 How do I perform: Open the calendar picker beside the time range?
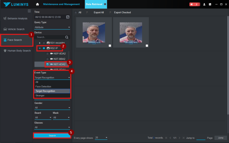(68, 17)
